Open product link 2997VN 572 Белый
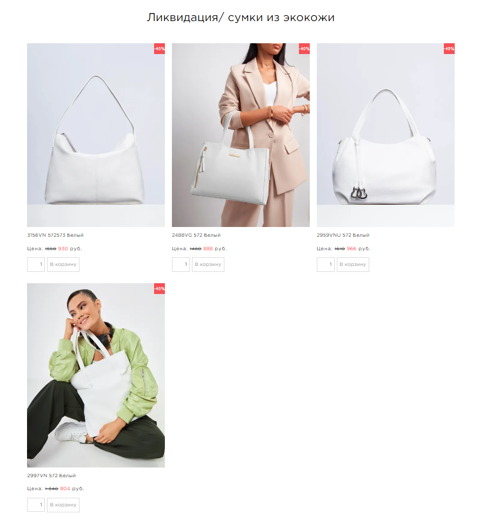Image resolution: width=499 pixels, height=521 pixels. click(x=51, y=476)
